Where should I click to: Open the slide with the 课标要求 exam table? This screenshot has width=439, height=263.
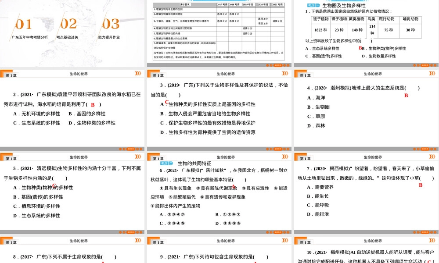[219, 33]
